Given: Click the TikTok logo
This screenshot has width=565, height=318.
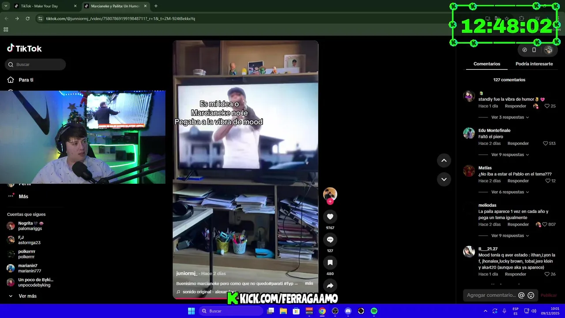Looking at the screenshot, I should pyautogui.click(x=24, y=48).
